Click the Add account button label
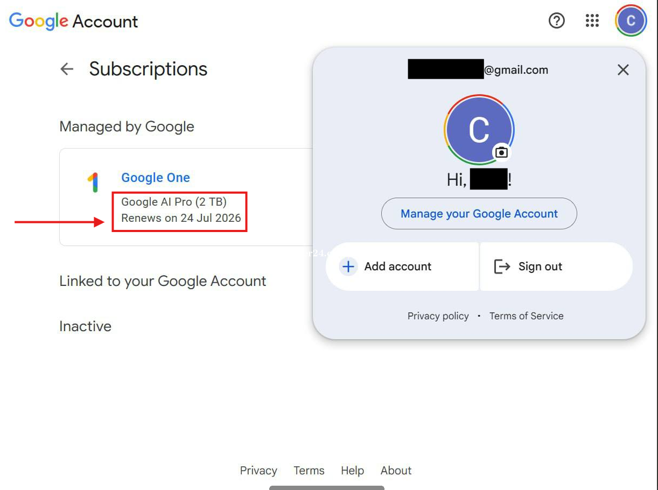658x490 pixels. click(x=398, y=267)
